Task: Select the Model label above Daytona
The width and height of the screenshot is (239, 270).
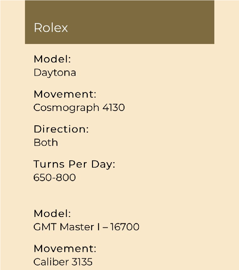Action: [52, 59]
